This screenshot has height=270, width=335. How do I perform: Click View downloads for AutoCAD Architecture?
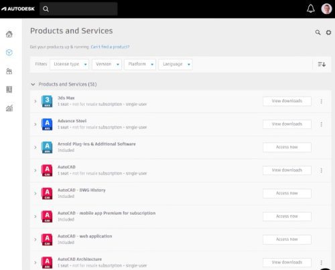click(x=287, y=263)
